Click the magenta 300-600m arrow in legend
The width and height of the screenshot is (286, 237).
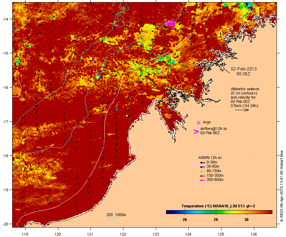(x=203, y=180)
